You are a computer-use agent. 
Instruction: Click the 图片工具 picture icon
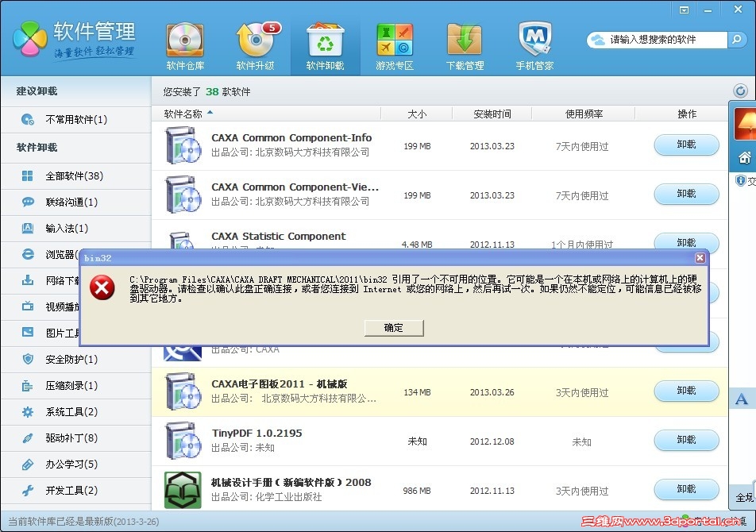coord(28,332)
